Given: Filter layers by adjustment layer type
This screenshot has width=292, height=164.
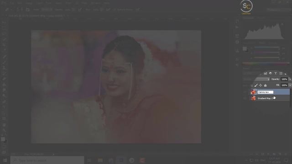Looking at the screenshot, I should click(x=271, y=73).
